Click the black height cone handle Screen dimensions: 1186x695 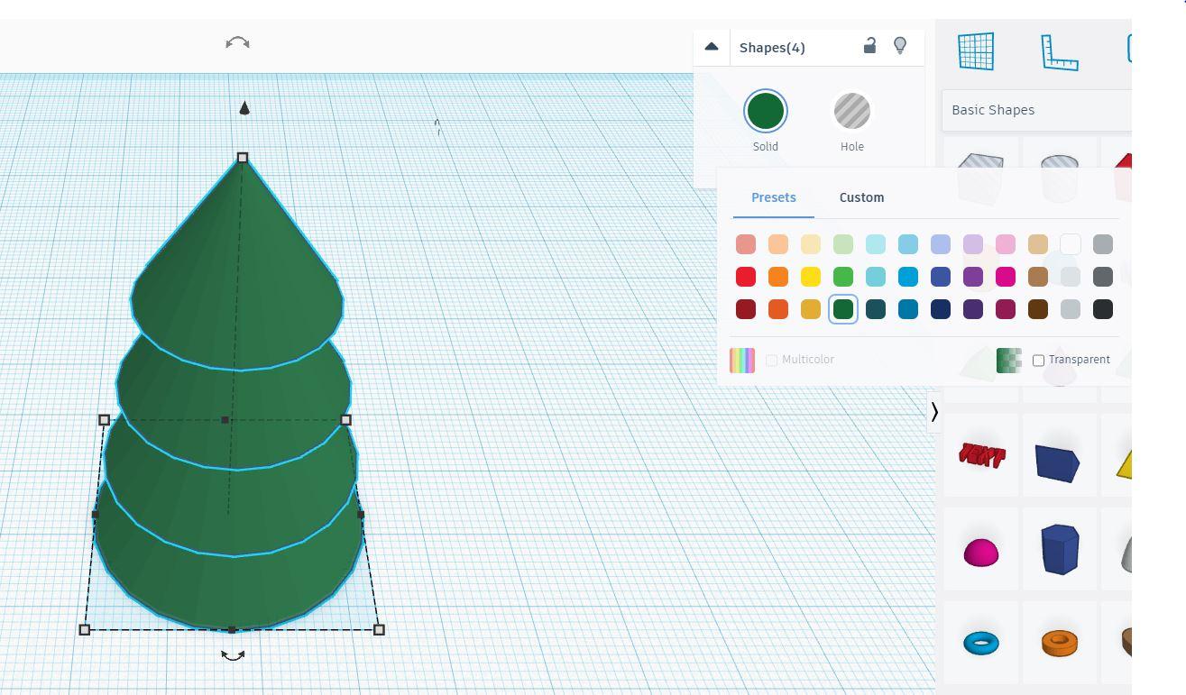tap(244, 108)
